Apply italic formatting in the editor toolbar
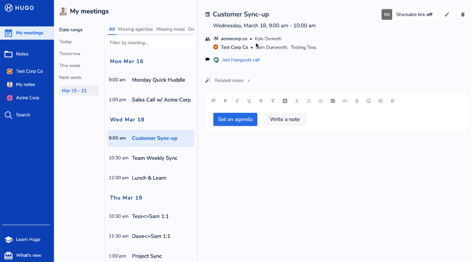The image size is (471, 262). click(x=237, y=100)
